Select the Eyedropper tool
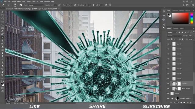The height and width of the screenshot is (109, 195). [x=2, y=31]
